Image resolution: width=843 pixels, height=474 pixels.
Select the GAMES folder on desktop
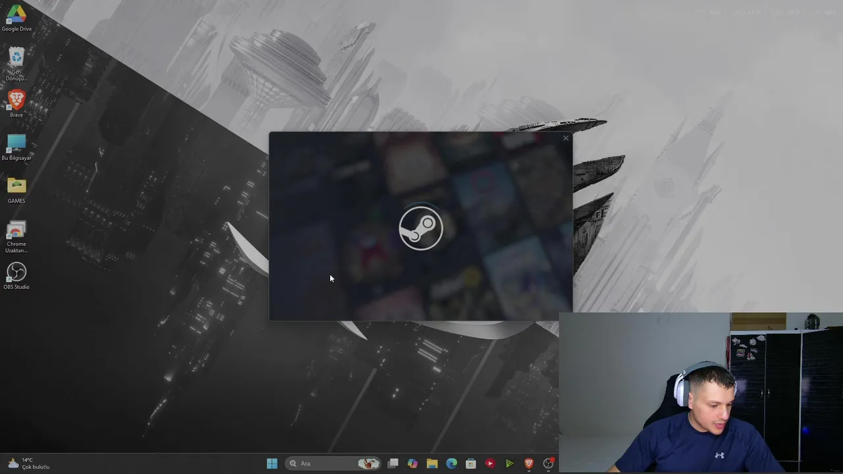click(16, 190)
